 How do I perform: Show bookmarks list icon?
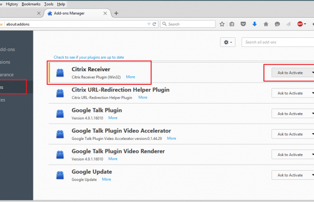coord(231,24)
